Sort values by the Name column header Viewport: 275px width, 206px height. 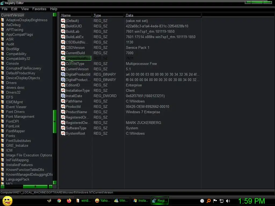(x=76, y=15)
